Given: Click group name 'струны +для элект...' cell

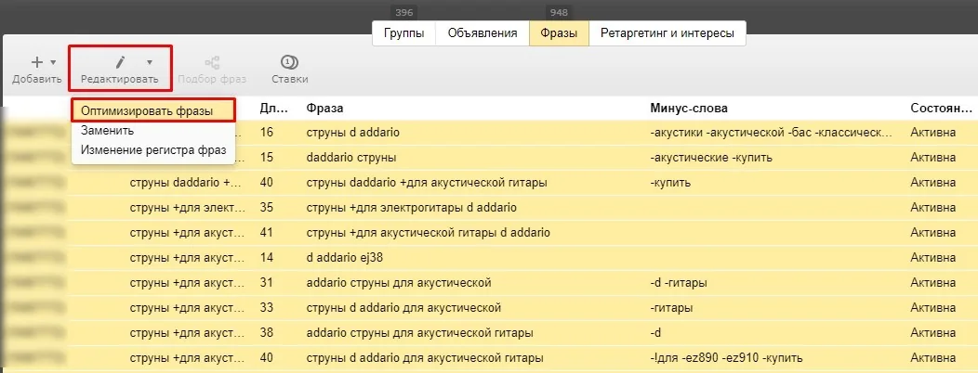Looking at the screenshot, I should pyautogui.click(x=187, y=207).
